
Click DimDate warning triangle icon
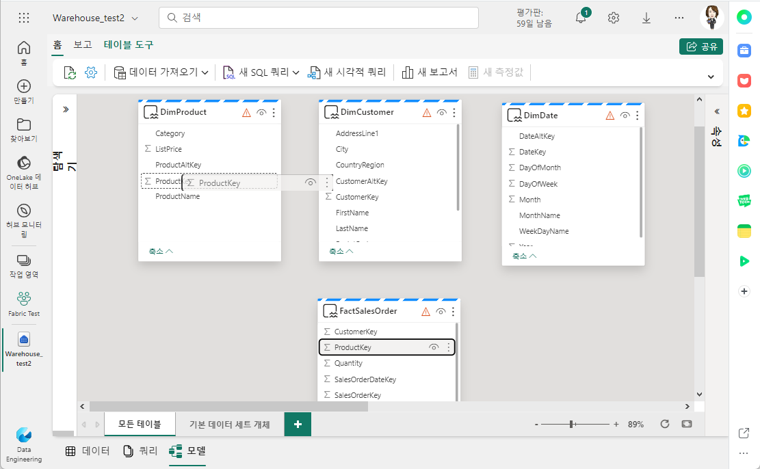click(x=610, y=116)
